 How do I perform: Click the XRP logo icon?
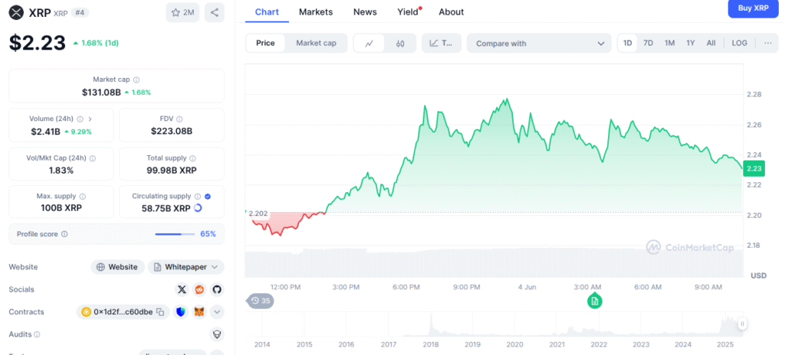tap(16, 12)
